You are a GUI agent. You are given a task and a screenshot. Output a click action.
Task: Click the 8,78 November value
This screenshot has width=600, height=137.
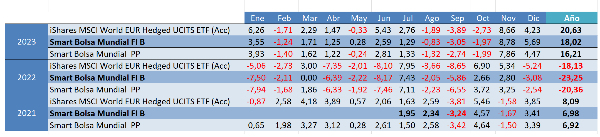507,42
